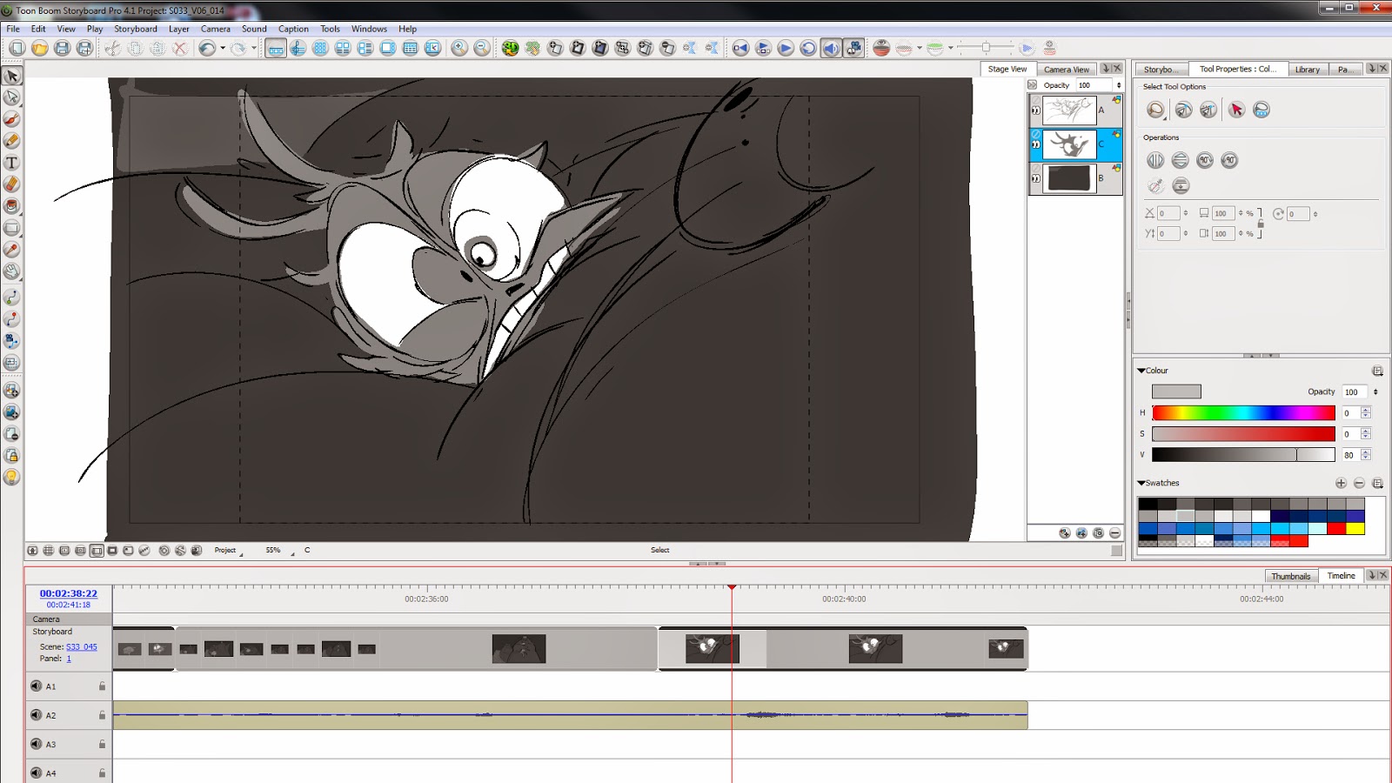The height and width of the screenshot is (783, 1392).
Task: Click the light bulb onion skin icon
Action: pos(12,477)
